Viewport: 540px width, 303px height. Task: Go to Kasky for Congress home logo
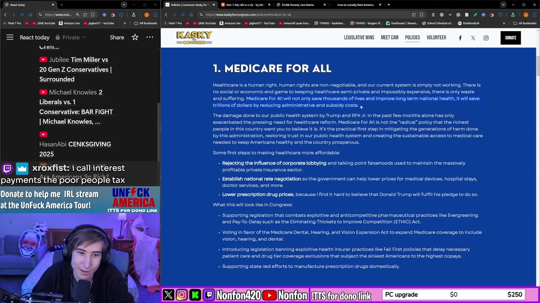(x=194, y=37)
